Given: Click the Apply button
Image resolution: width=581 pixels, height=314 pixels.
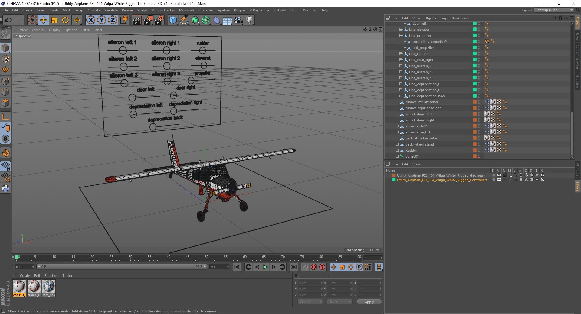Looking at the screenshot, I should tap(369, 302).
